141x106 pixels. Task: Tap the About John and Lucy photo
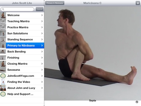click(x=3, y=88)
